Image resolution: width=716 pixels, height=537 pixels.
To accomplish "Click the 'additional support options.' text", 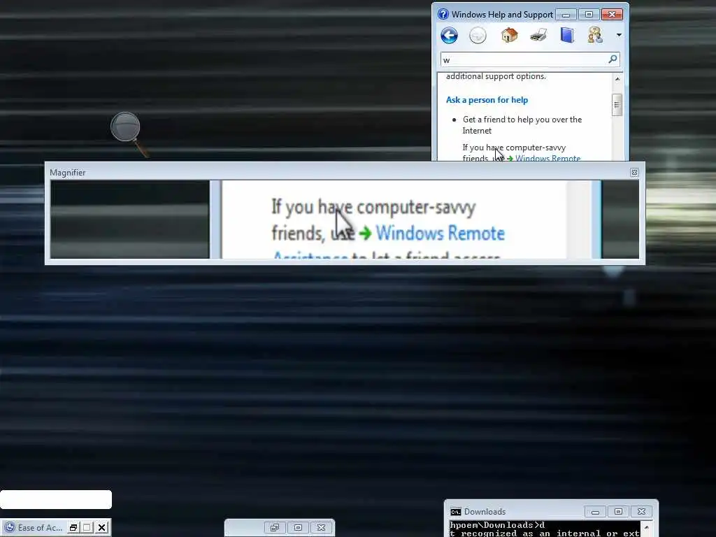I will tap(496, 76).
